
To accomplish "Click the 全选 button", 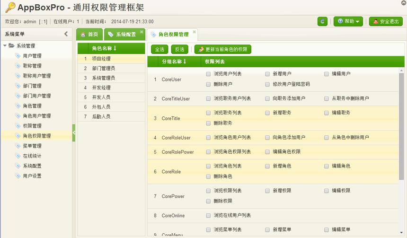I will (159, 49).
